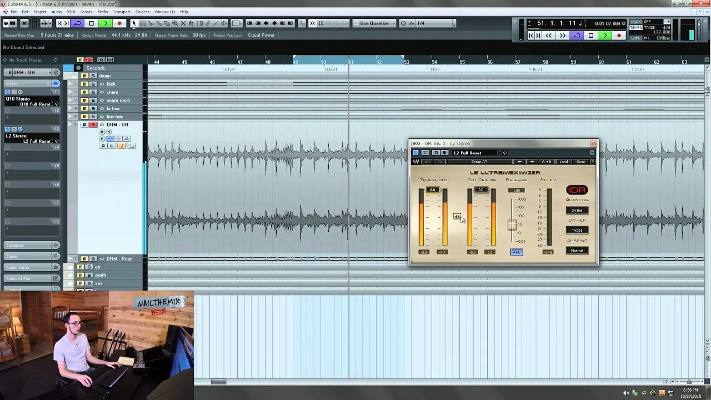This screenshot has height=400, width=711.
Task: Click the IDR logo button
Action: click(x=577, y=191)
